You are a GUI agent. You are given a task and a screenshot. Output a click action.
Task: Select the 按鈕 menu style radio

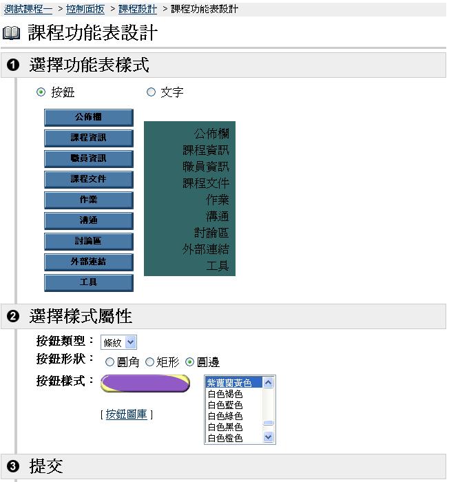41,92
